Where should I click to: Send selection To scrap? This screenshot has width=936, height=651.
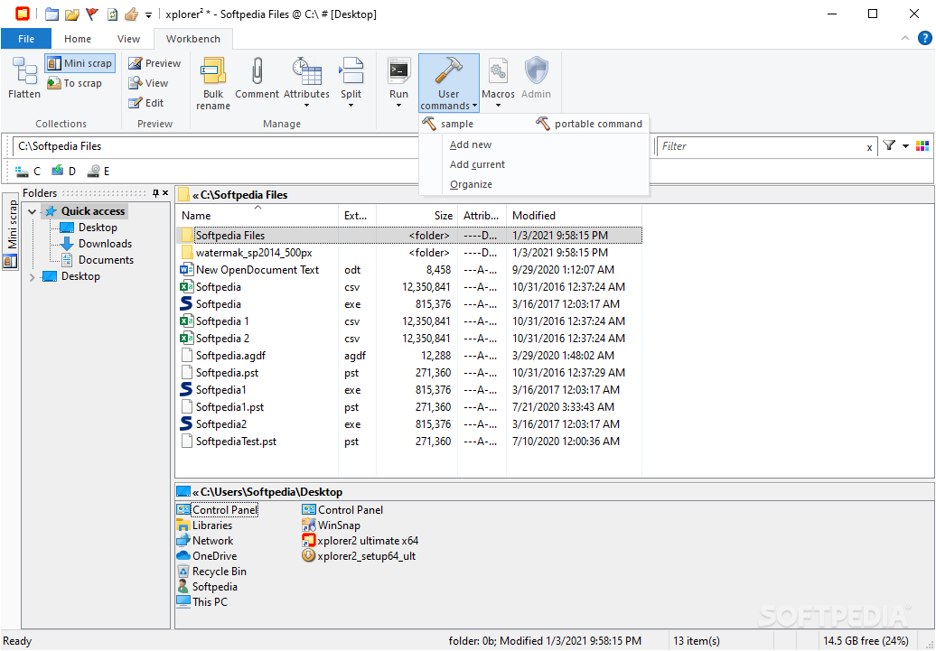(75, 84)
